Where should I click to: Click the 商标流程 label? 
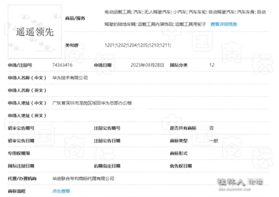tap(17, 191)
